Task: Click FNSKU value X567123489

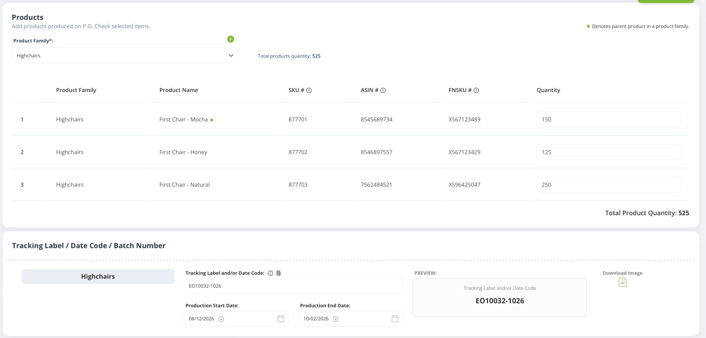Action: click(464, 119)
